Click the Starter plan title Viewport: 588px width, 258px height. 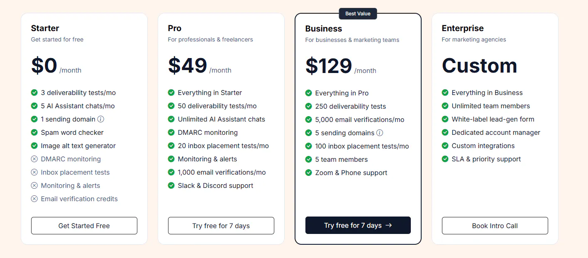45,28
